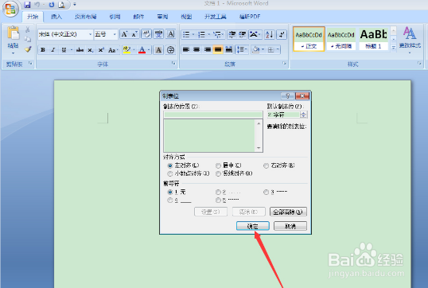Click the Justify alignment icon
This screenshot has height=288, width=428.
pyautogui.click(x=218, y=49)
